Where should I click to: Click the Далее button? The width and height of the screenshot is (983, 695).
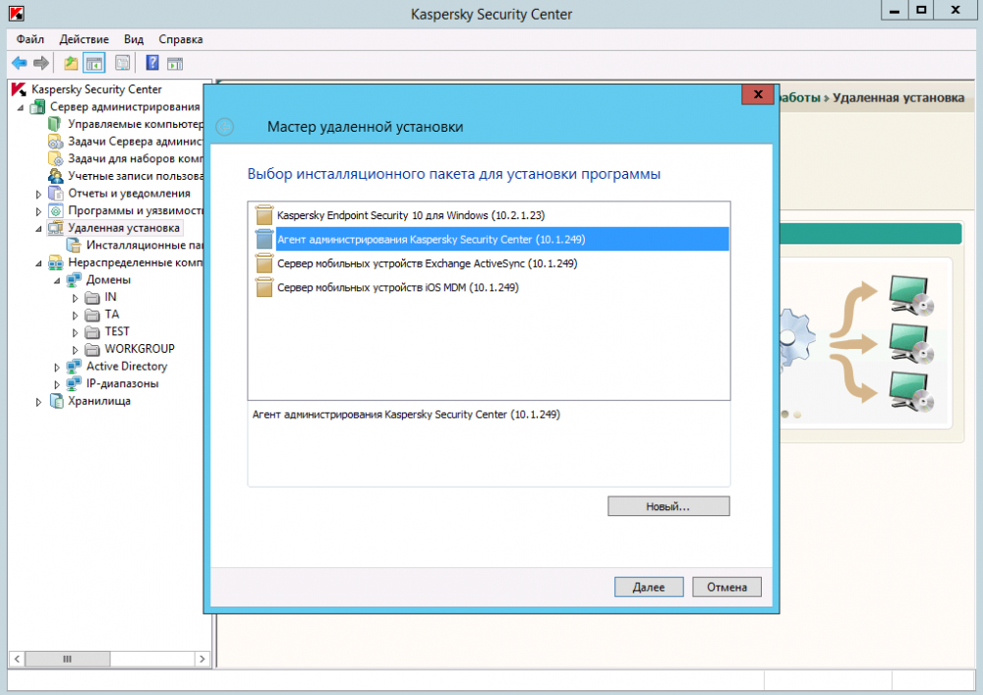[649, 587]
